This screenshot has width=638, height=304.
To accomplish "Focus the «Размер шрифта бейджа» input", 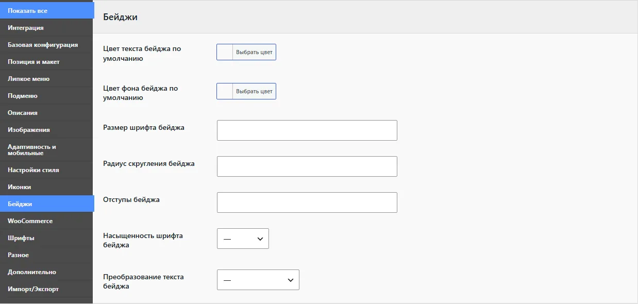I will tap(307, 130).
